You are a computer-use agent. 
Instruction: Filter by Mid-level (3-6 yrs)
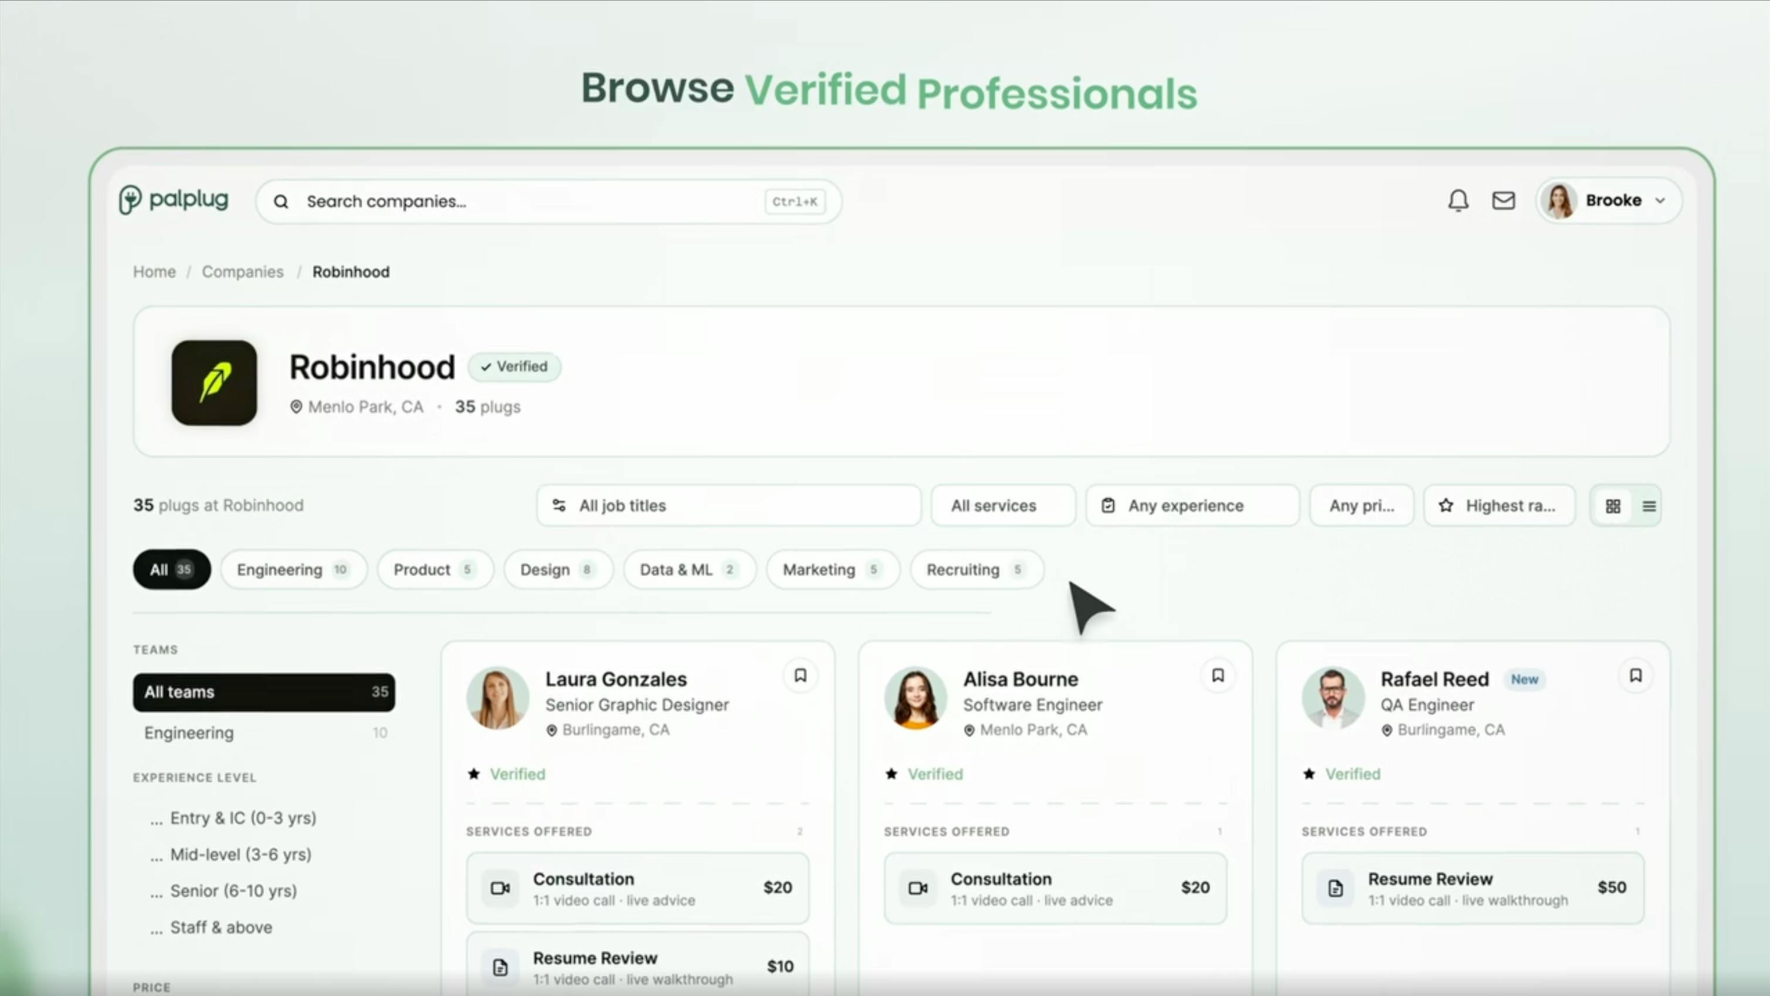(x=231, y=855)
